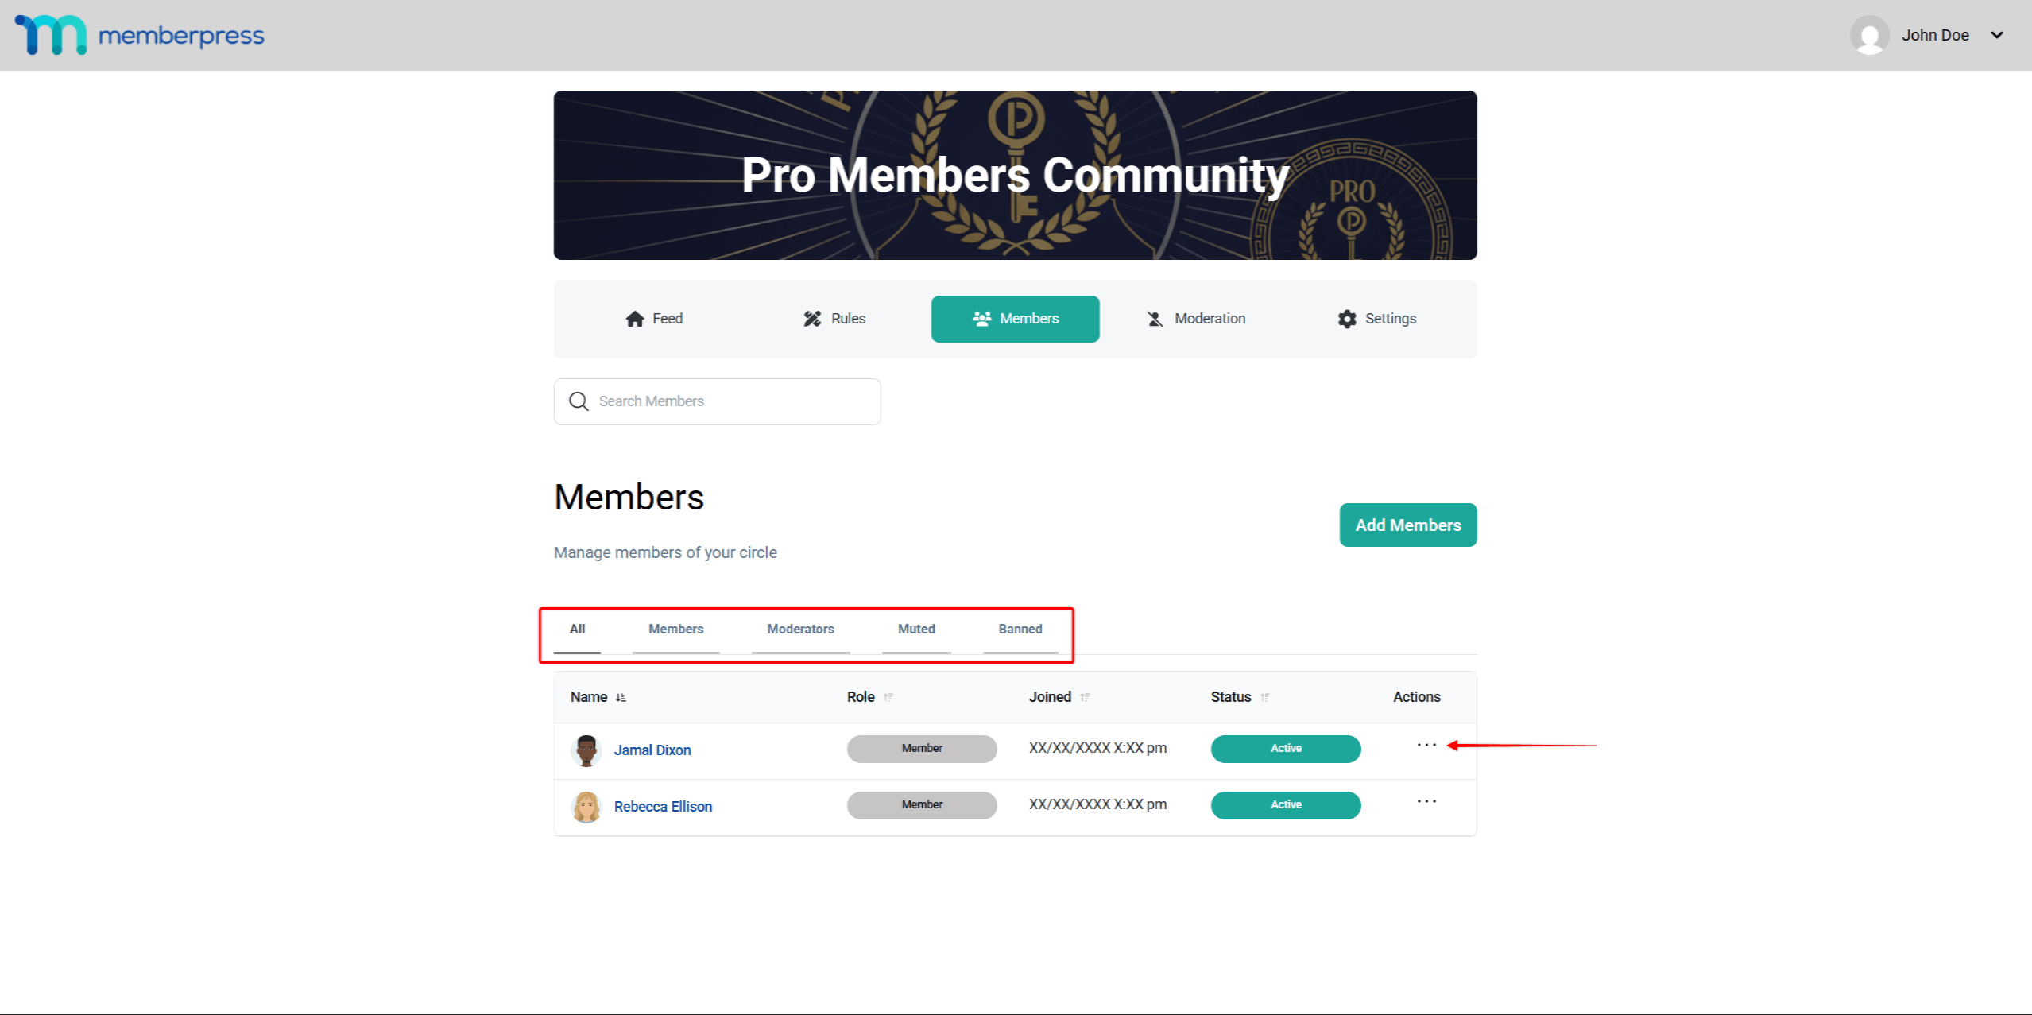Image resolution: width=2032 pixels, height=1015 pixels.
Task: Click the Feed home icon
Action: click(x=634, y=319)
